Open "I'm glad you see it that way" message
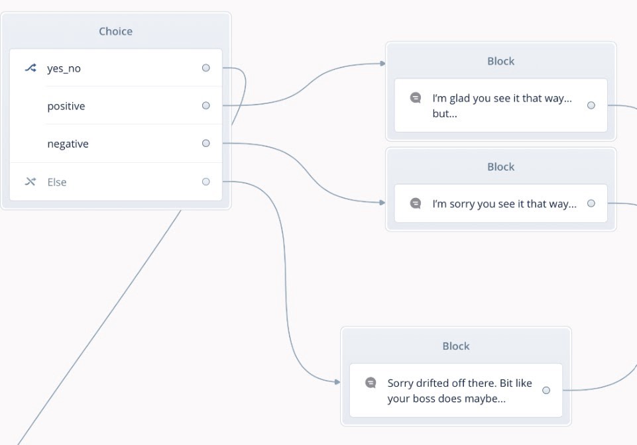637x445 pixels. tap(501, 105)
